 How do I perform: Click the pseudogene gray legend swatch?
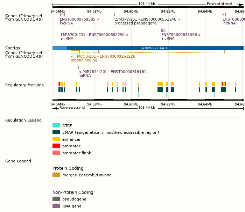pos(56,199)
